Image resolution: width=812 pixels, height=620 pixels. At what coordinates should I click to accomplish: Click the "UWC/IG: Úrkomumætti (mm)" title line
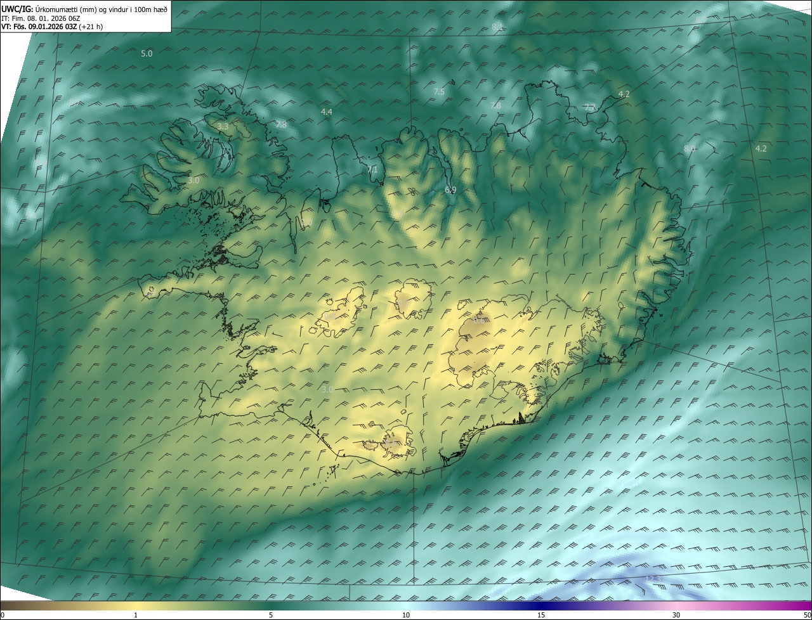(x=85, y=8)
